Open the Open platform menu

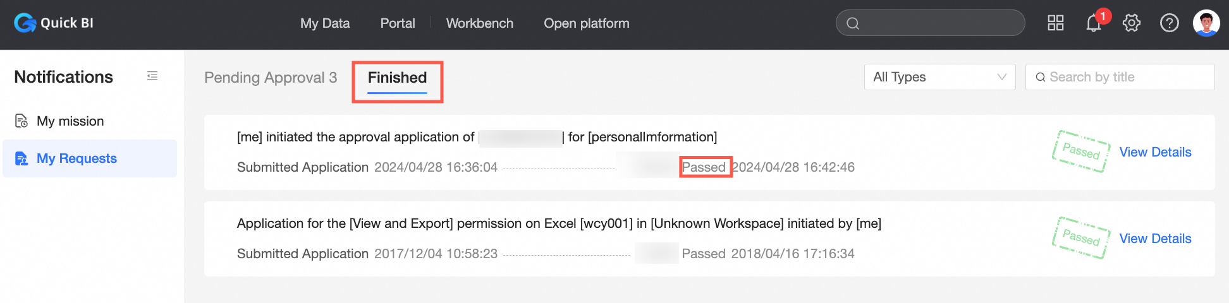tap(586, 23)
